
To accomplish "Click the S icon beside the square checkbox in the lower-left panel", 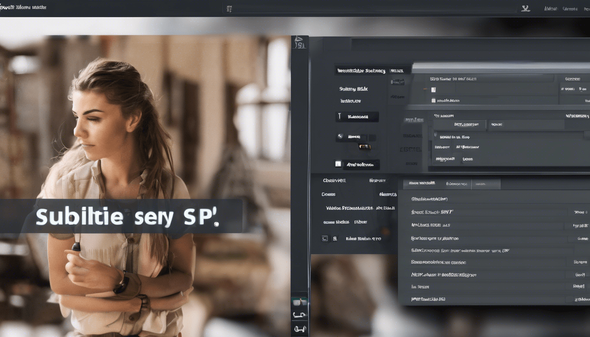I will [335, 239].
